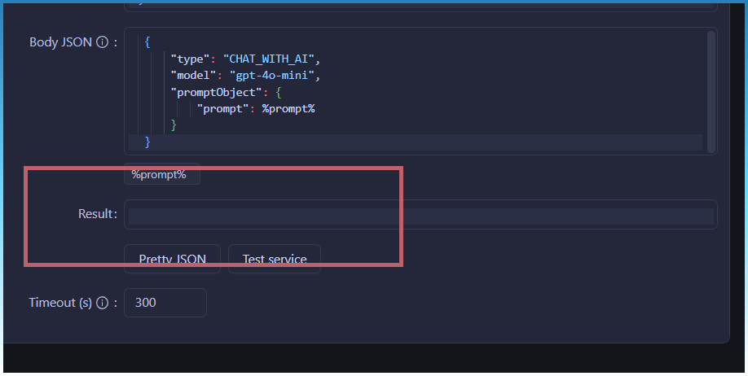Click the opening curly brace on the first line
The image size is (748, 376).
[x=147, y=42]
